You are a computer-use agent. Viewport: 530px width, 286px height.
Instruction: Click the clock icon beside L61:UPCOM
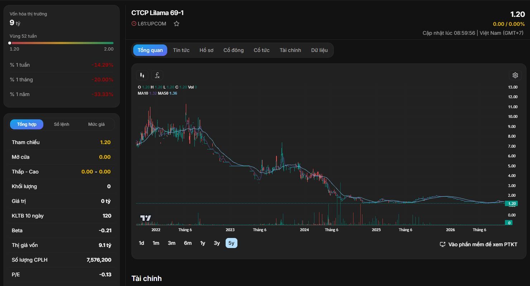click(134, 24)
